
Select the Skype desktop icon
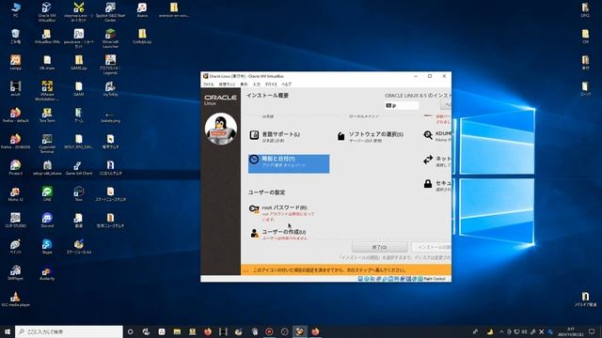(x=47, y=246)
